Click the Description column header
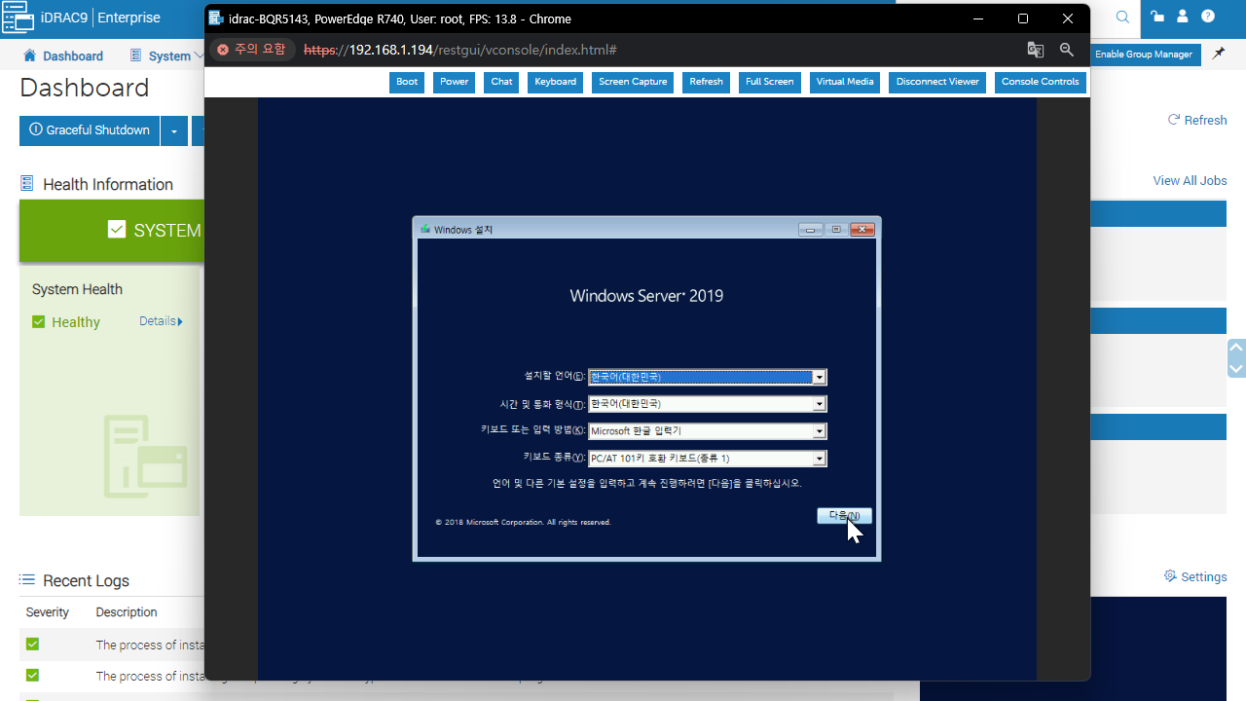Viewport: 1246px width, 701px height. point(127,612)
